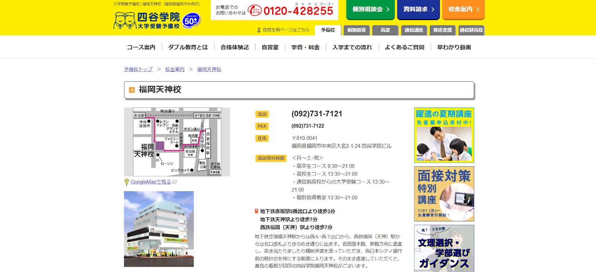Click the external link icon after GoogleMap
596x272 pixels.
pyautogui.click(x=174, y=182)
